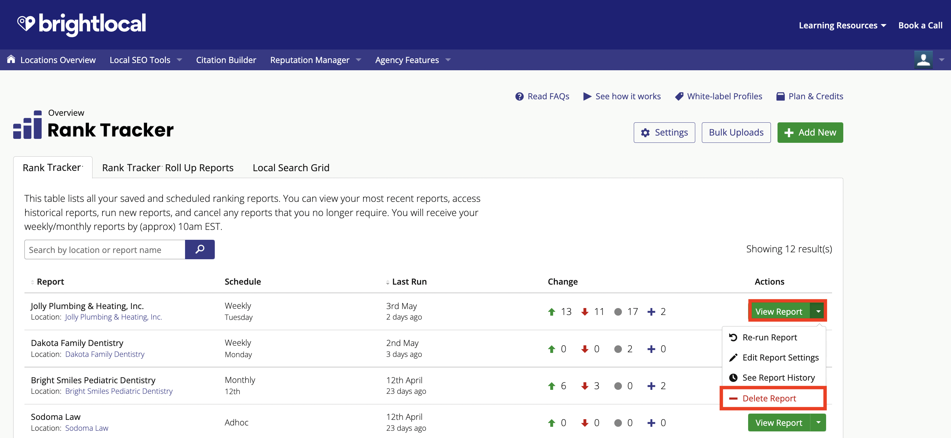Select See Report History from the menu
951x438 pixels.
click(774, 378)
